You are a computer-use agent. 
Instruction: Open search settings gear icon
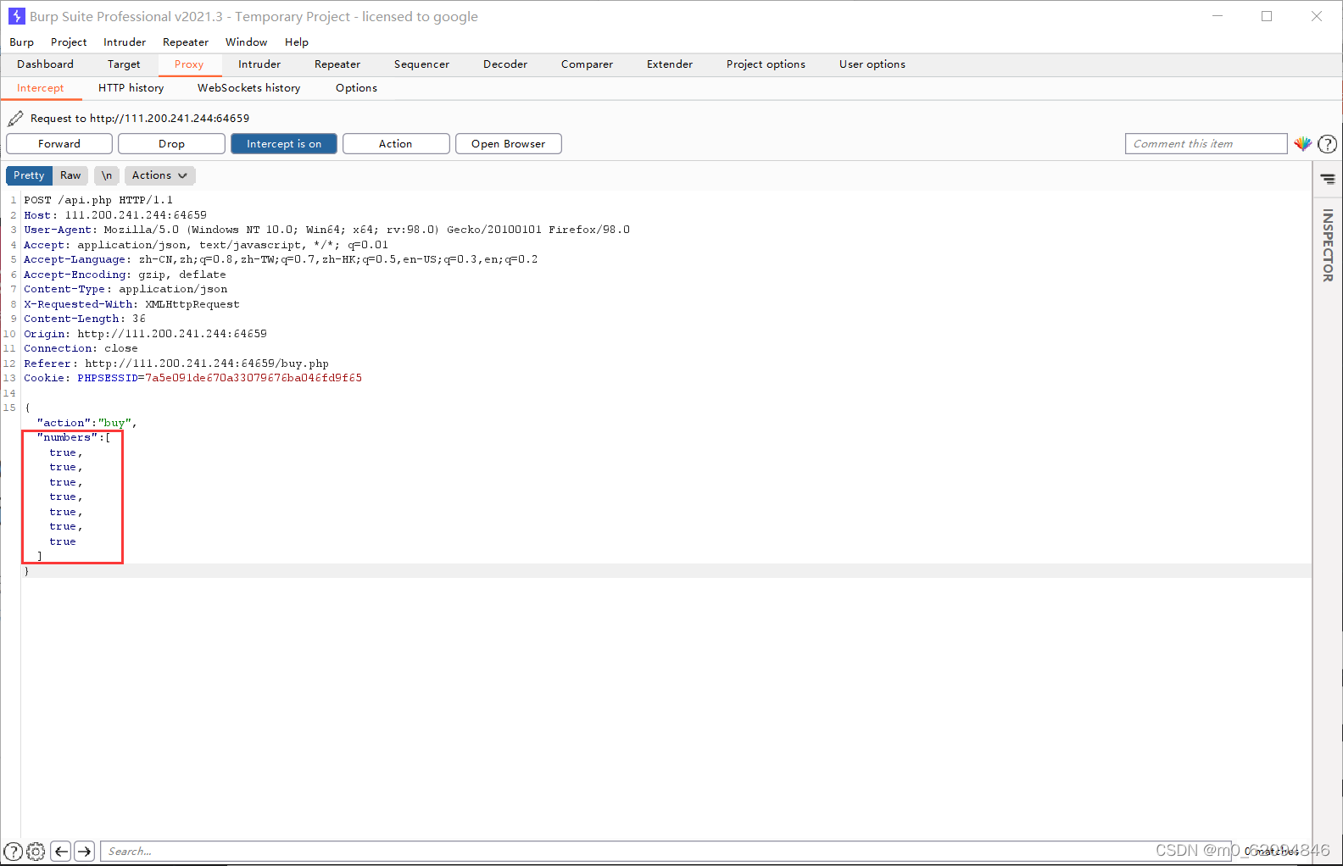pos(36,852)
